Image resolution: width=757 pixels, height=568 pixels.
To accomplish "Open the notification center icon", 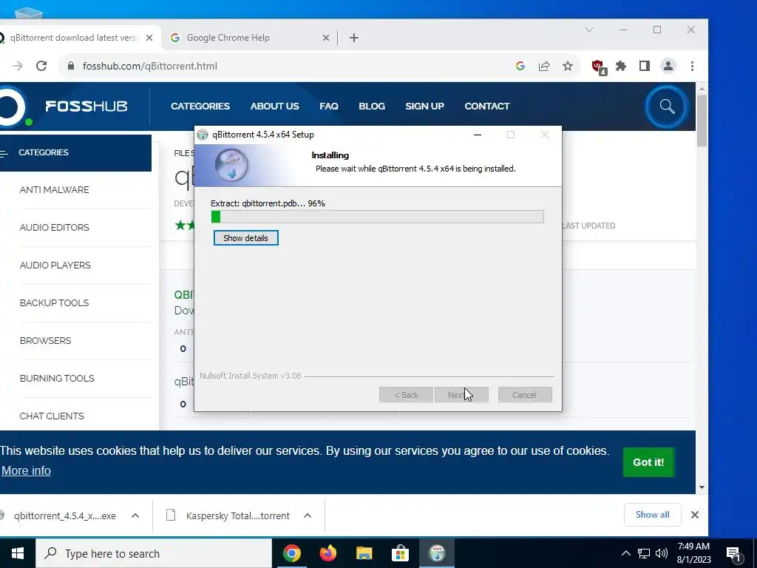I will (734, 554).
